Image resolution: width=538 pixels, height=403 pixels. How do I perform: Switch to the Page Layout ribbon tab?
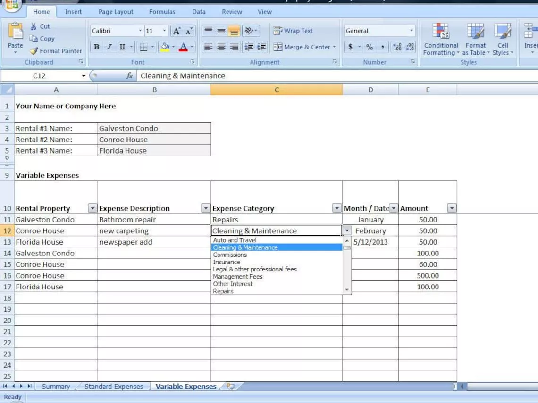click(x=116, y=12)
